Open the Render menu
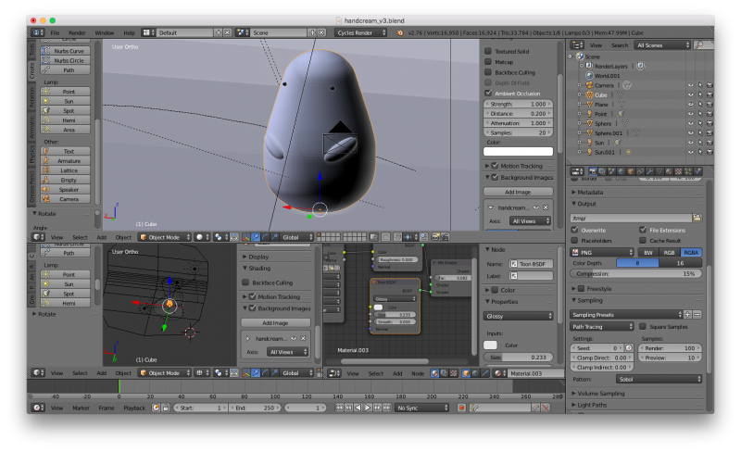 (77, 32)
